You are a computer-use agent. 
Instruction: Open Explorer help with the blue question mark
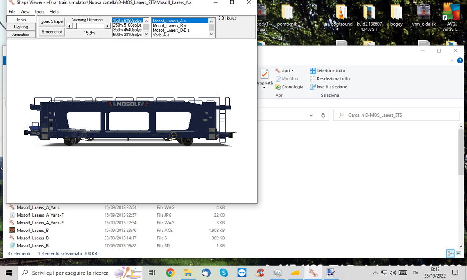[x=460, y=60]
